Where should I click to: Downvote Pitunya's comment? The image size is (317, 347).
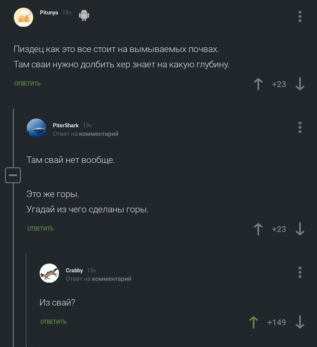point(300,84)
